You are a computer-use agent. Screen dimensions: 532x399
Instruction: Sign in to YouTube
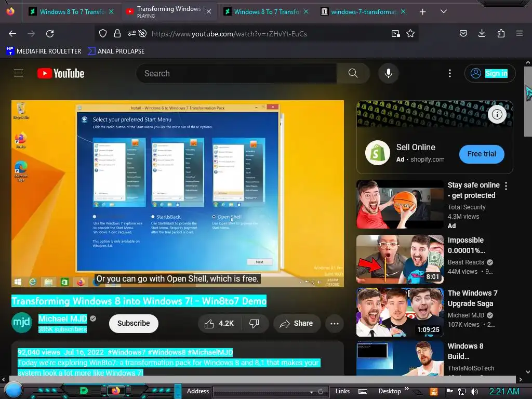coord(490,73)
